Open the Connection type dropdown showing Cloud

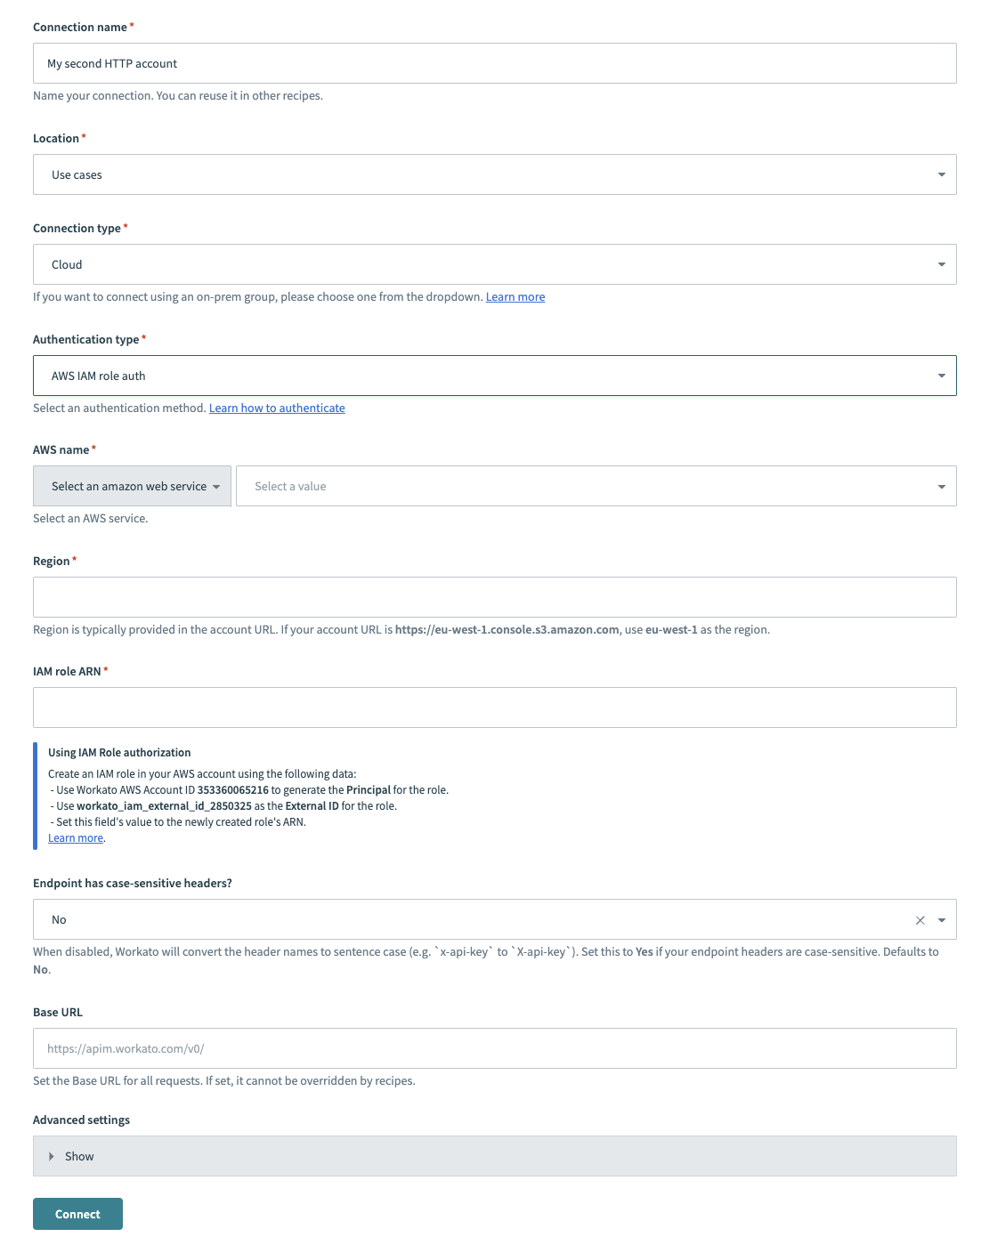(494, 263)
